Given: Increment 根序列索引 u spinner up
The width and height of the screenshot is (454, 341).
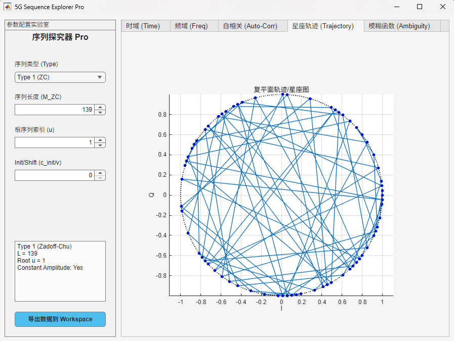Looking at the screenshot, I should click(100, 140).
